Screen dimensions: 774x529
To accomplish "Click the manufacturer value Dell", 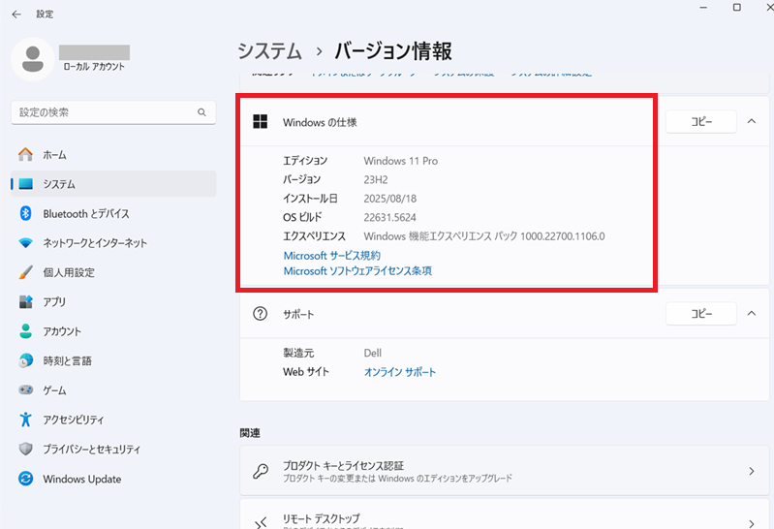I will [373, 354].
